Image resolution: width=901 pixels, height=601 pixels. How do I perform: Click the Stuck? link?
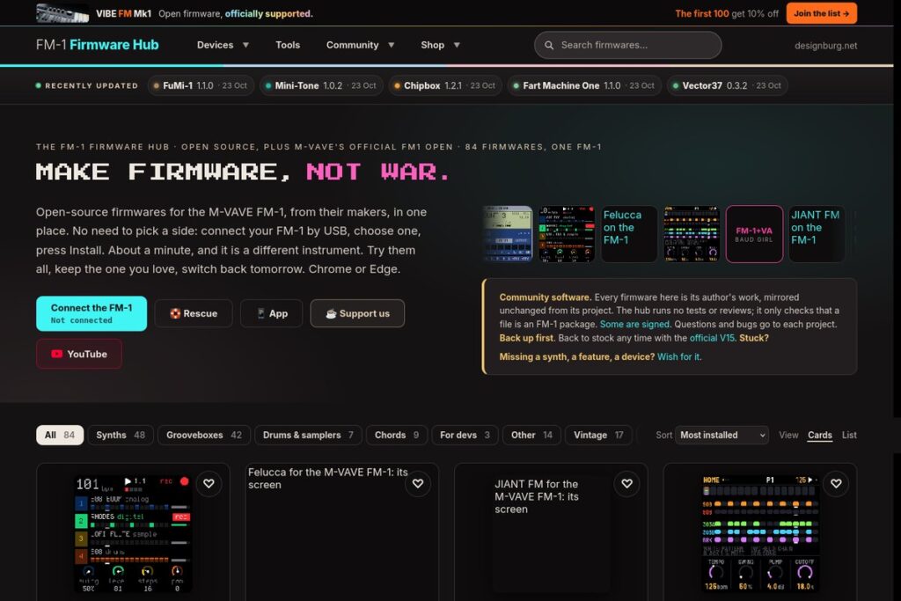(x=754, y=338)
